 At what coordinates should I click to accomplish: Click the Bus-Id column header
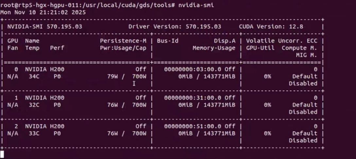tap(168, 41)
